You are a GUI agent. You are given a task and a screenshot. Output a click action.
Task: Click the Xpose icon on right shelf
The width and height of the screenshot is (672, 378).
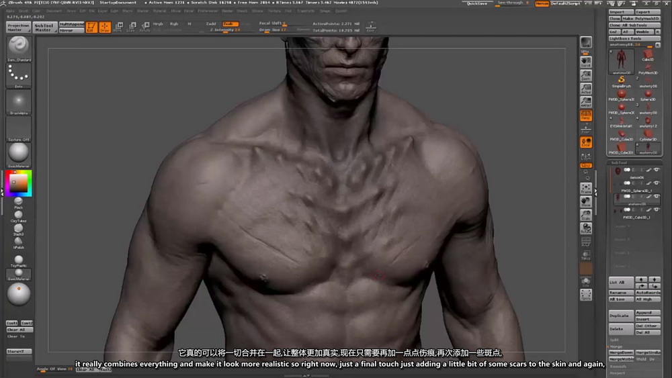586,295
